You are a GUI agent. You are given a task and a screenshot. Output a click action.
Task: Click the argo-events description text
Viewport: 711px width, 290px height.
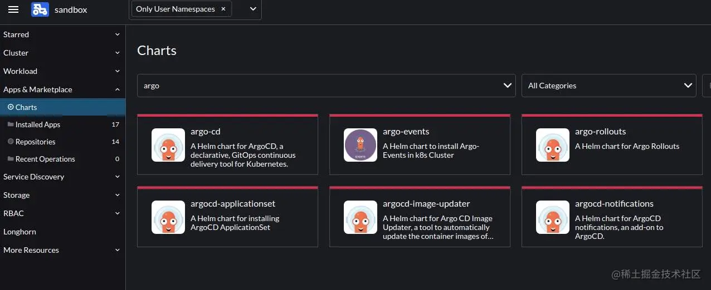coord(431,151)
